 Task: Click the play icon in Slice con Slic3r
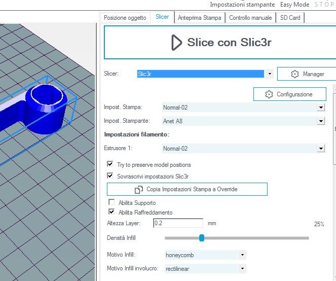tap(176, 43)
